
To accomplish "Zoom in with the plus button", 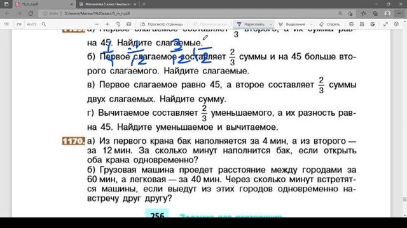I will click(x=107, y=24).
